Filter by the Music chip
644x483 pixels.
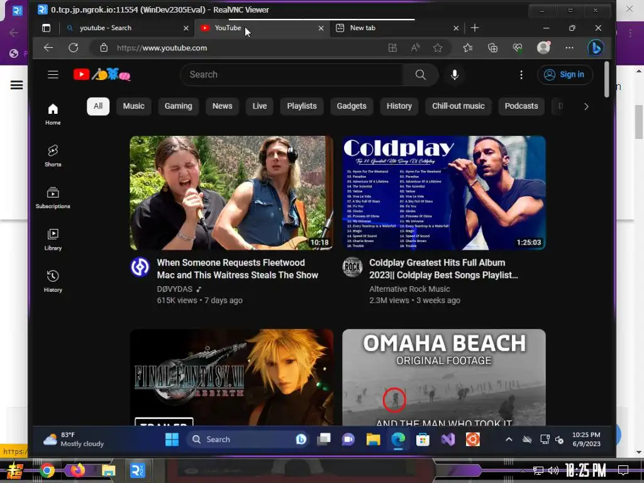[x=134, y=106]
